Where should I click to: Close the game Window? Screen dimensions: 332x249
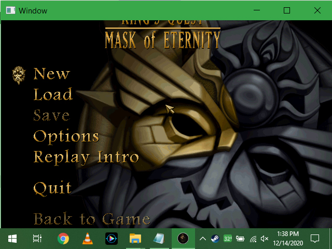(317, 10)
